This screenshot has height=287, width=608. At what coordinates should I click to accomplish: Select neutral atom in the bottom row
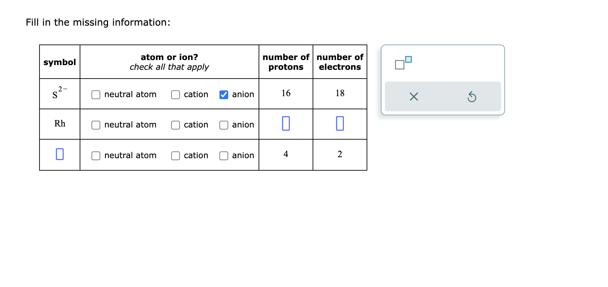point(96,156)
